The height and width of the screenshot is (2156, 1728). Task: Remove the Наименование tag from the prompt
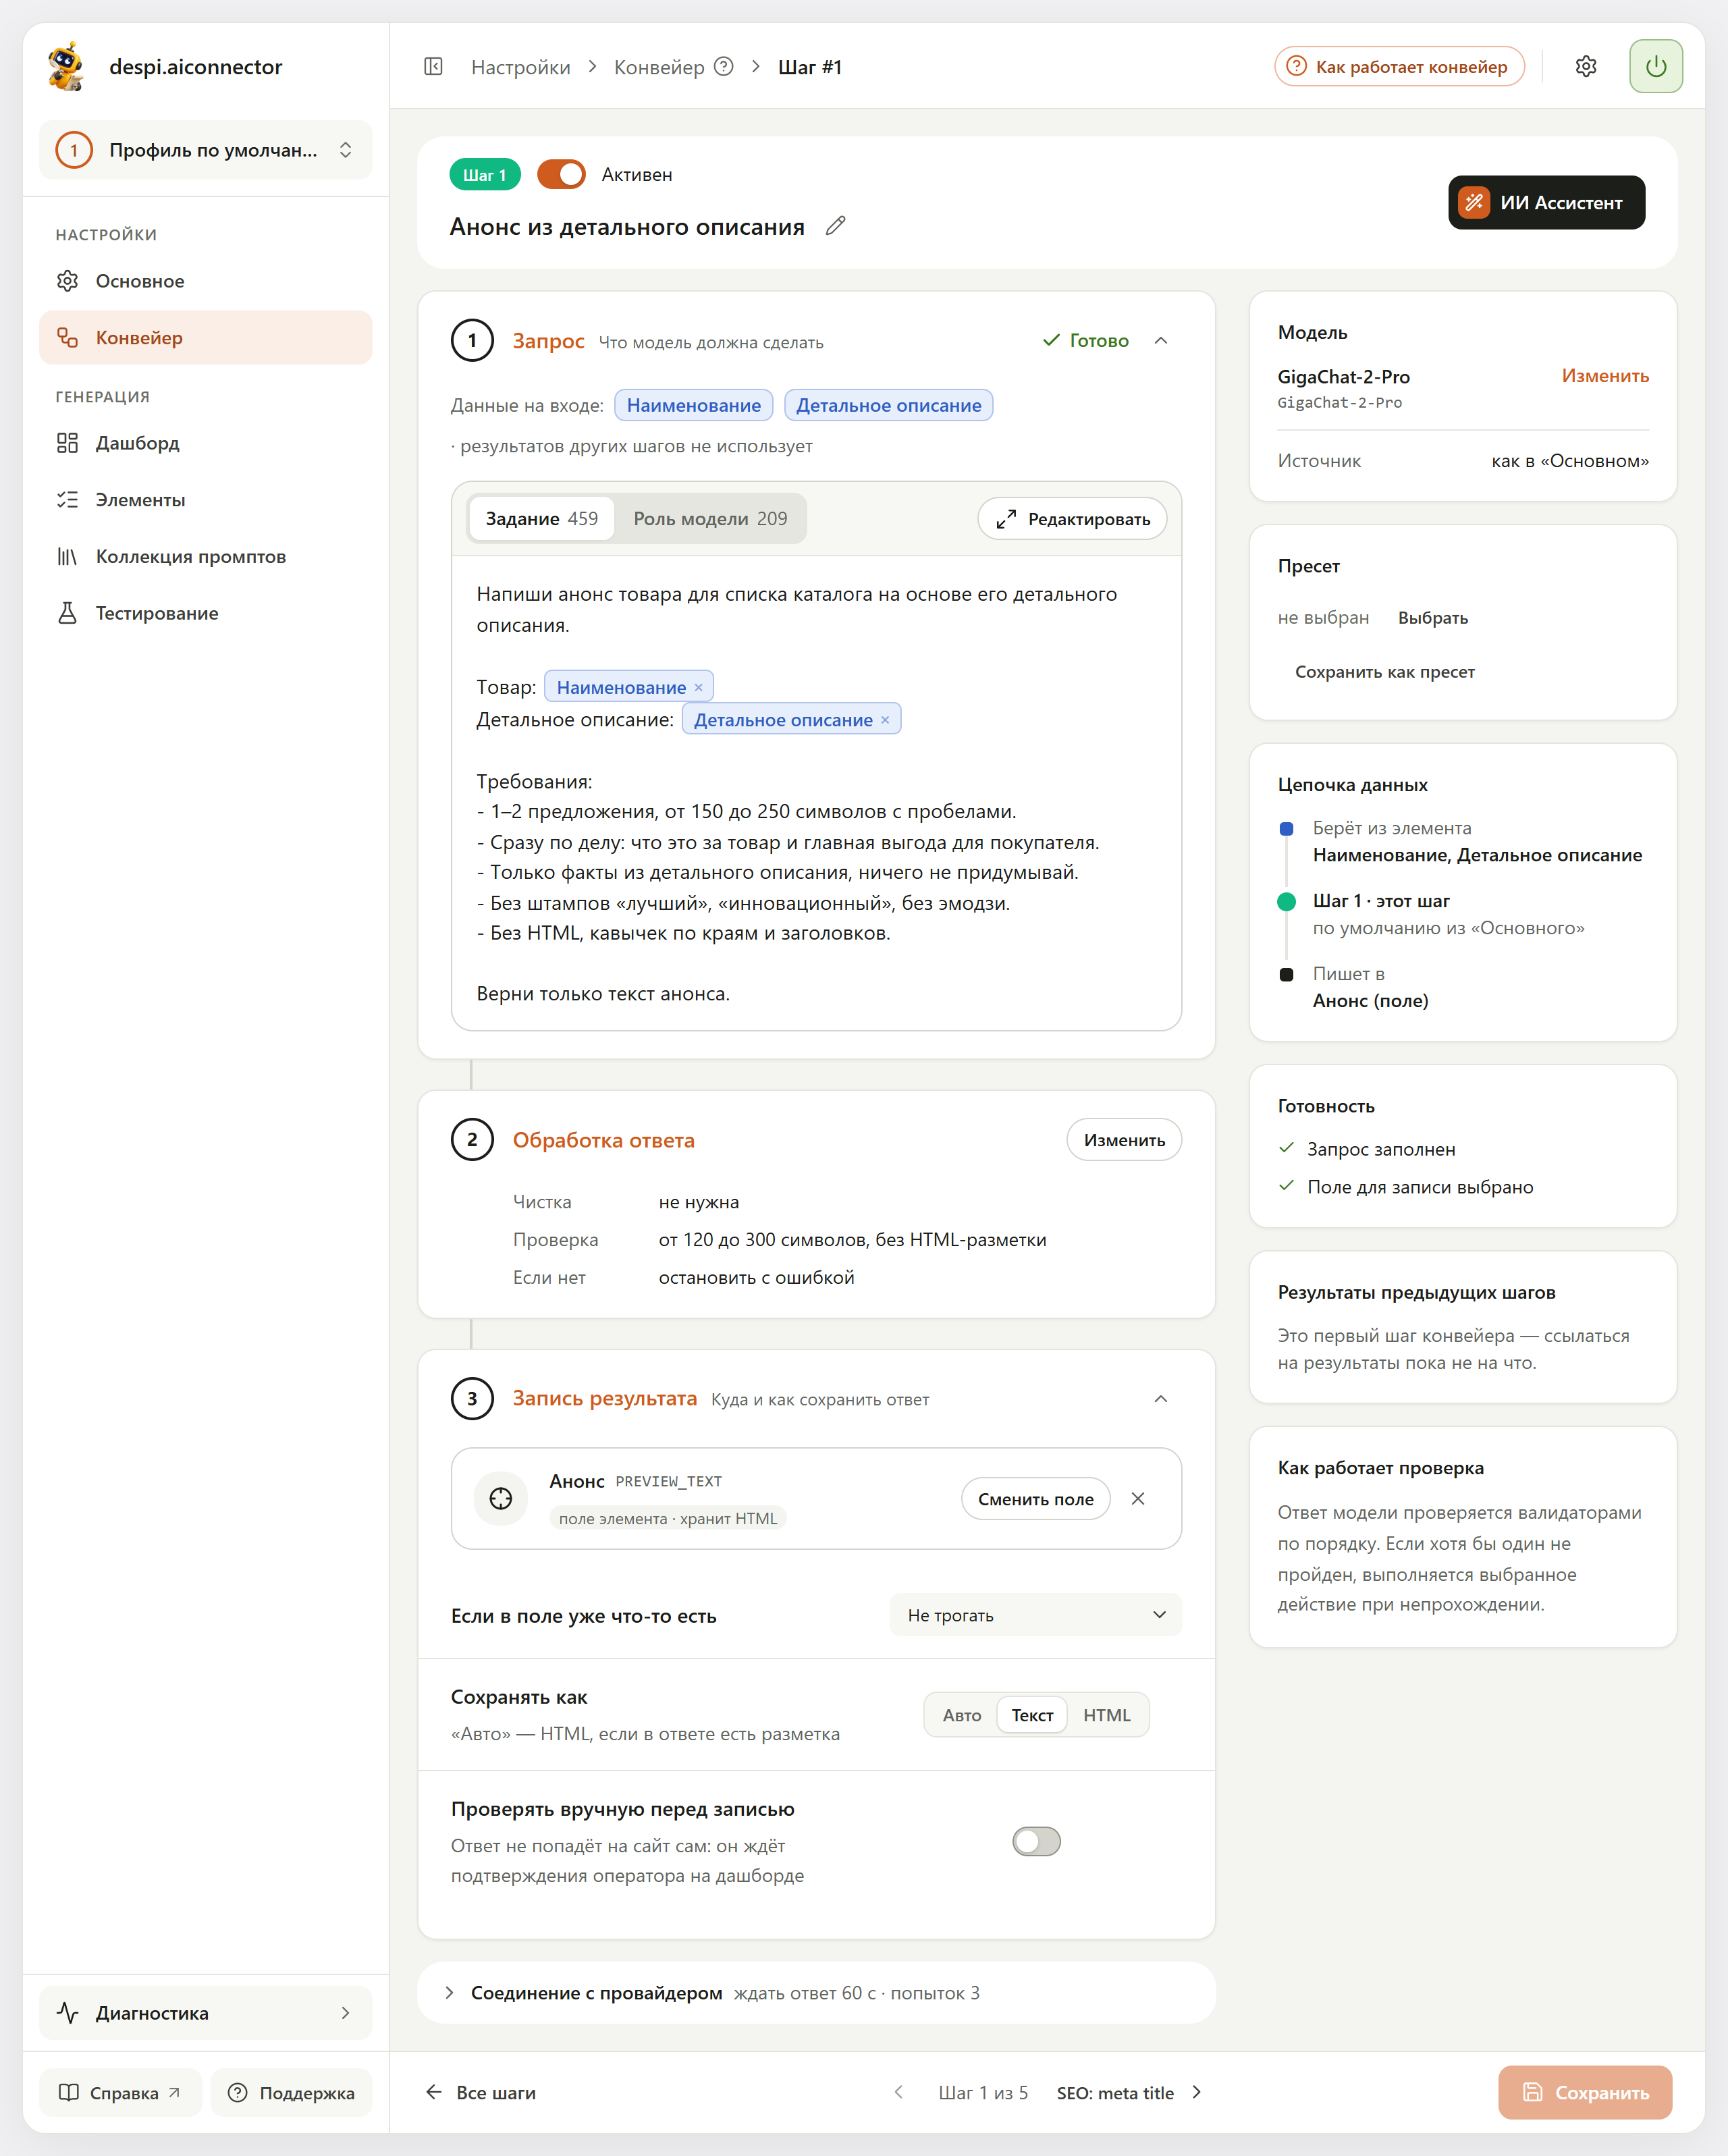[x=699, y=687]
